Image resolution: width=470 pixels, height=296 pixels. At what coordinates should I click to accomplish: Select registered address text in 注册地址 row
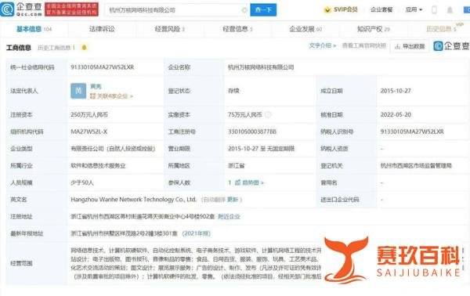(x=143, y=217)
